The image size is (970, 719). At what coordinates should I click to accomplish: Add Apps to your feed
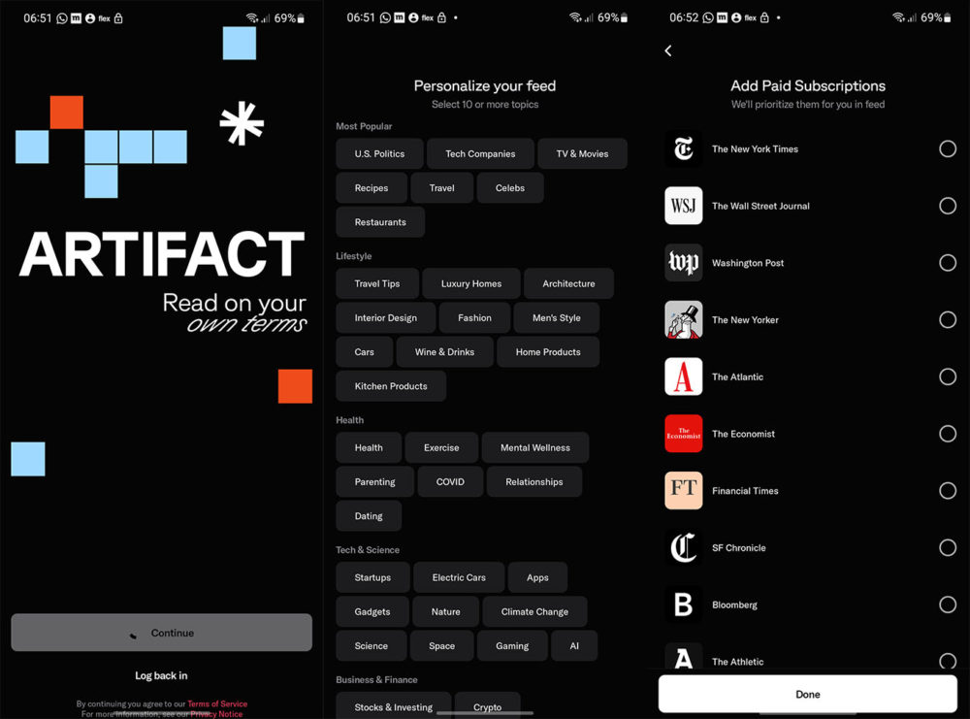[537, 578]
